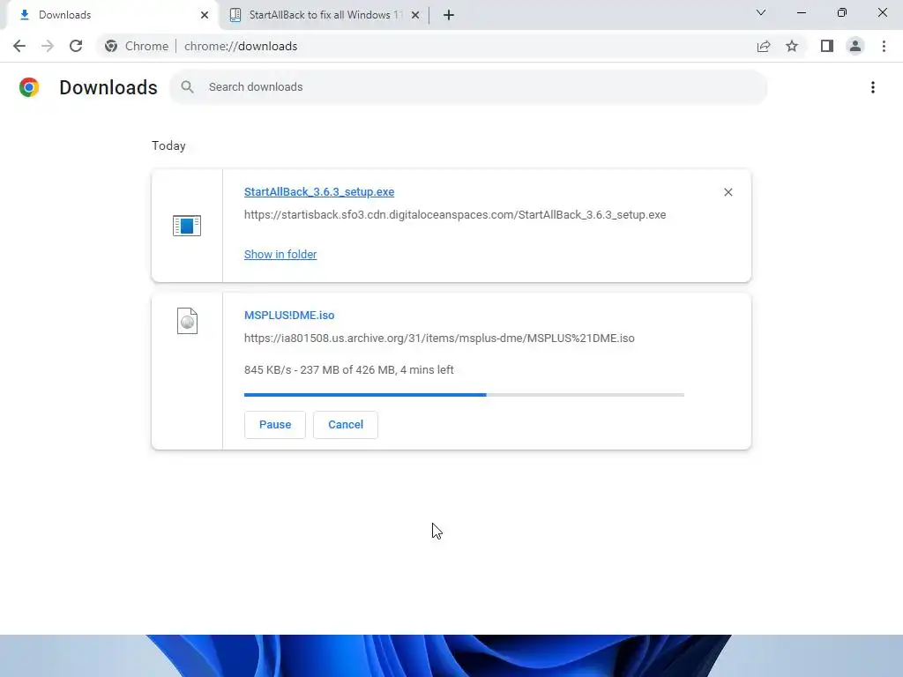Open Chrome's three-dot menu in toolbar
Screen dimensions: 903x677
(x=884, y=46)
